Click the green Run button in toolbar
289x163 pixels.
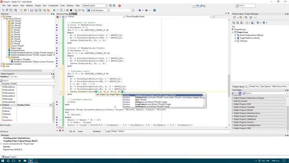[x=54, y=10]
